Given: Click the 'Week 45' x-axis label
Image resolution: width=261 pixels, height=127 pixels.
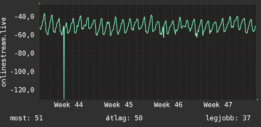Looking at the screenshot, I should pos(118,105).
